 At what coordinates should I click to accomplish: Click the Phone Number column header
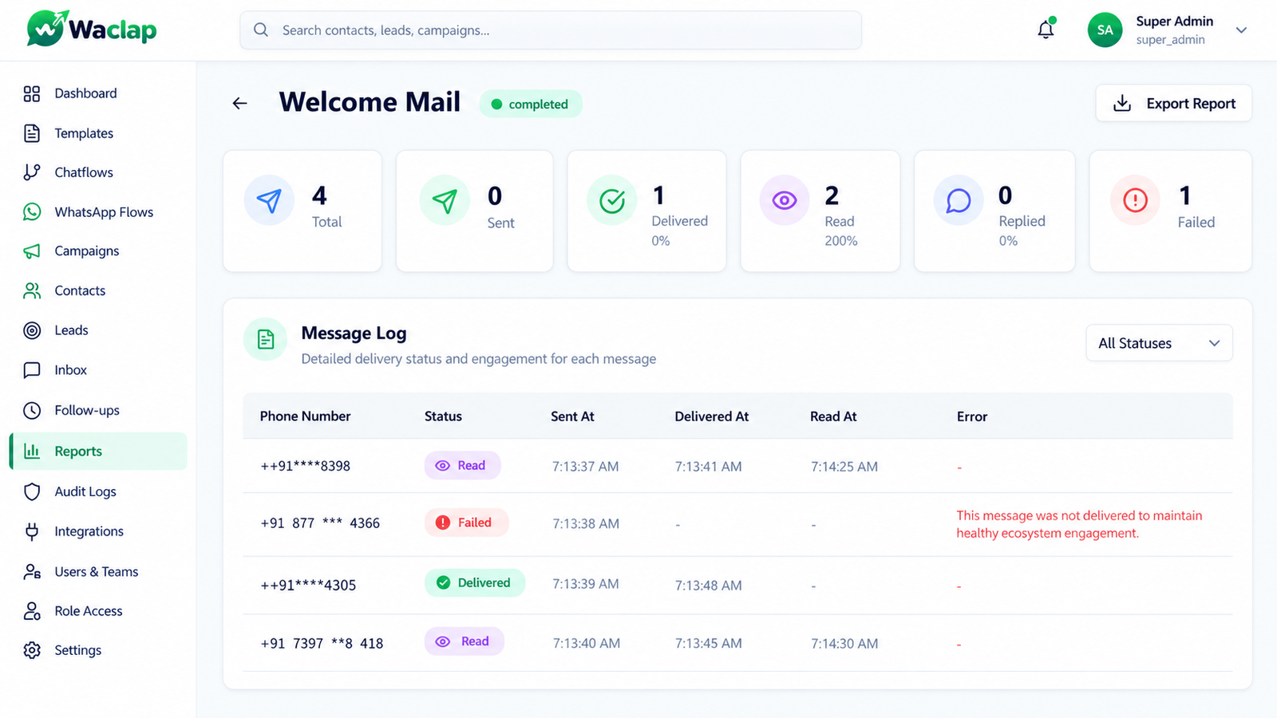click(x=305, y=416)
